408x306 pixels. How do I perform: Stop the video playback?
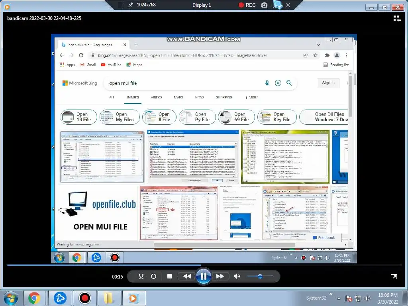[x=169, y=277]
